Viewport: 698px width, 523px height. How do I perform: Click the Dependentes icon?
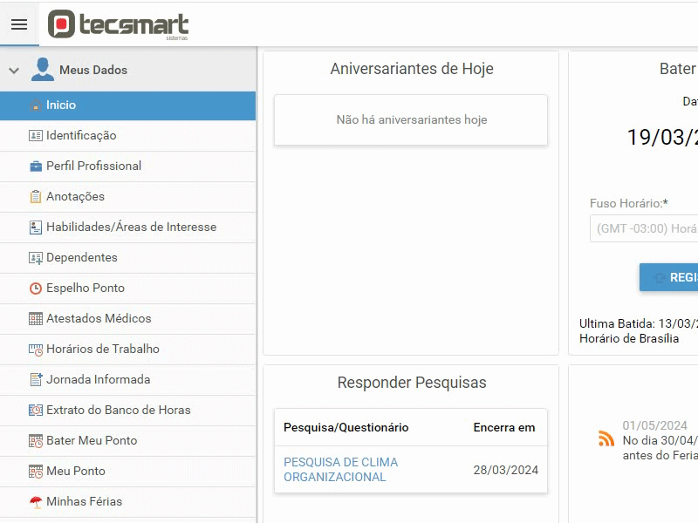(36, 258)
